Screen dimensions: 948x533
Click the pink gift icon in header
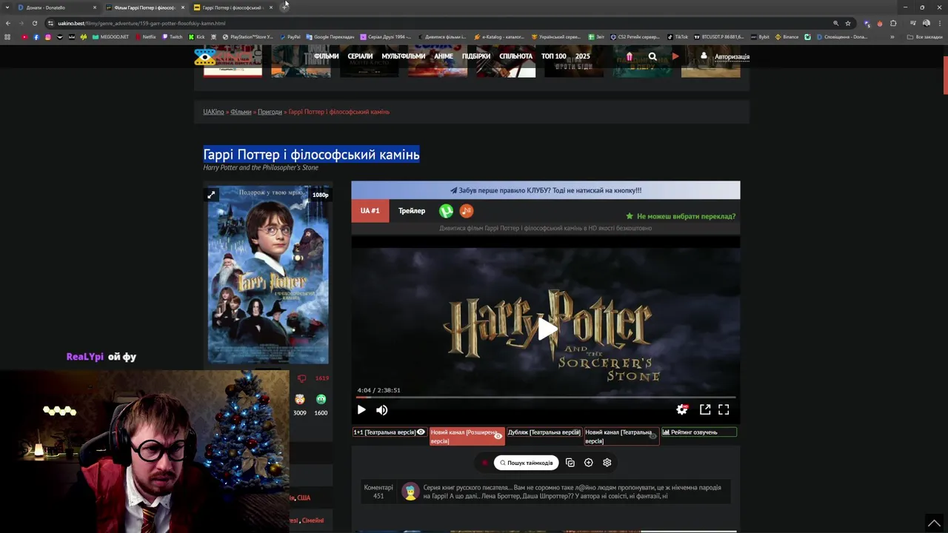[630, 56]
